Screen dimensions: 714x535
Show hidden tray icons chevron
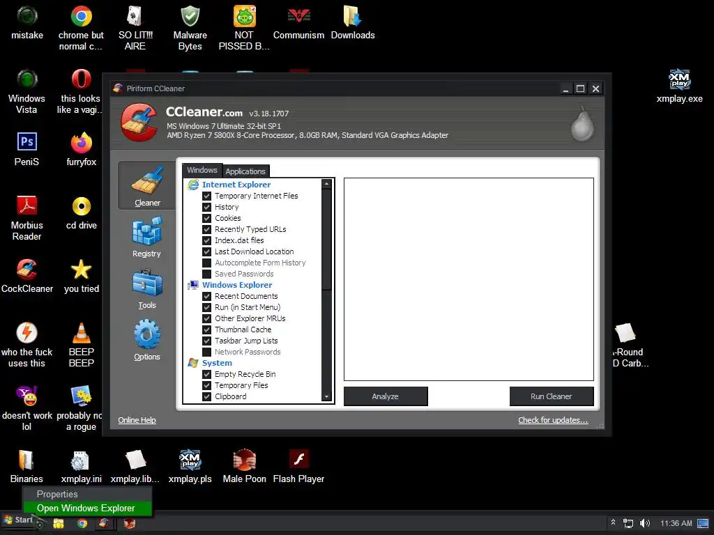coord(614,522)
